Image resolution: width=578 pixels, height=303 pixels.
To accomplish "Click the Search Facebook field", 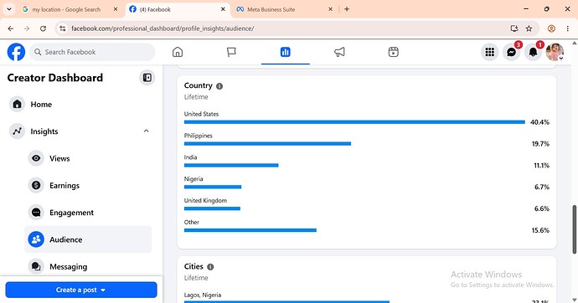I will coord(92,52).
